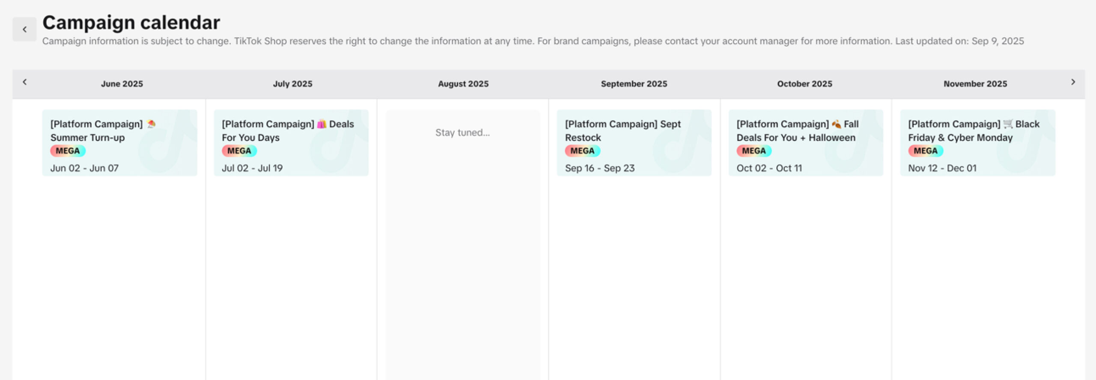Click MEGA badge on Deals For You Days

239,151
